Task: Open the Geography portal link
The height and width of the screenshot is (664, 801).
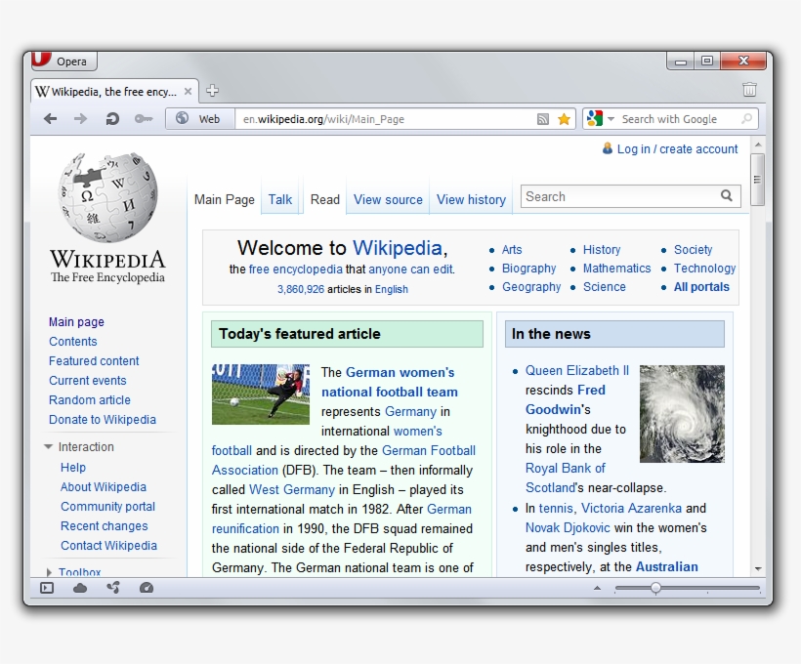Action: coord(531,287)
